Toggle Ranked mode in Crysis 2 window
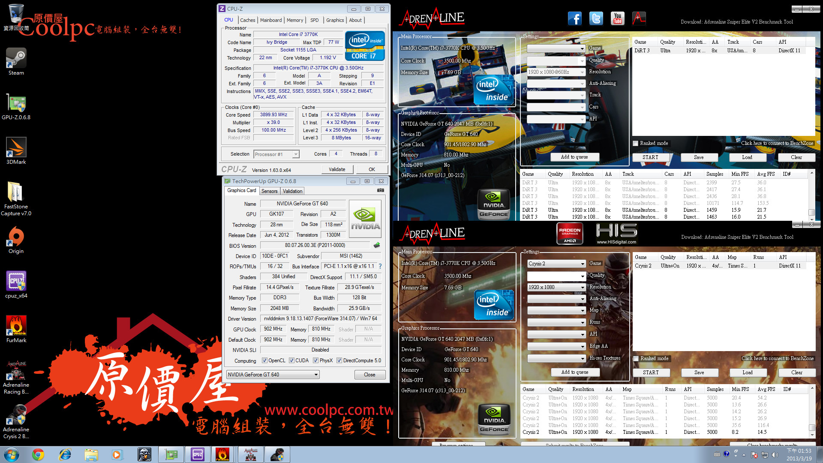Image resolution: width=823 pixels, height=463 pixels. click(x=636, y=358)
